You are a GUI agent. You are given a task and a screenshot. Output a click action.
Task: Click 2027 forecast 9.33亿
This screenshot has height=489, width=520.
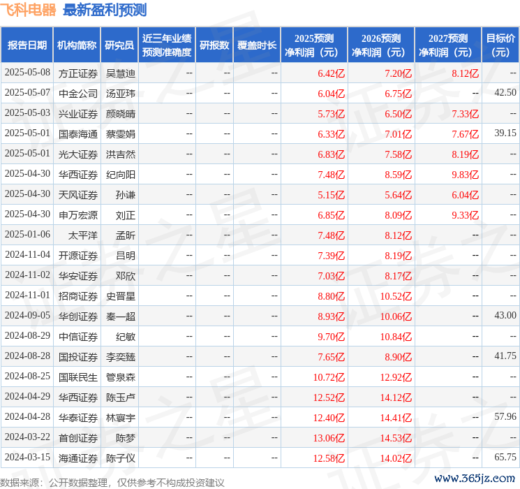465,215
